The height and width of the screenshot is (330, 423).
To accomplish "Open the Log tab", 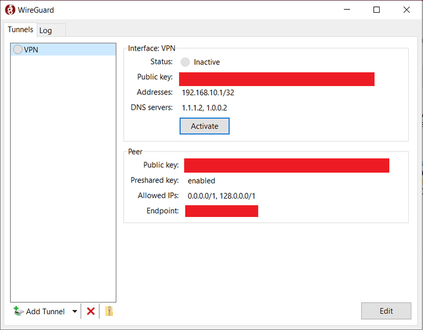I will (x=51, y=30).
